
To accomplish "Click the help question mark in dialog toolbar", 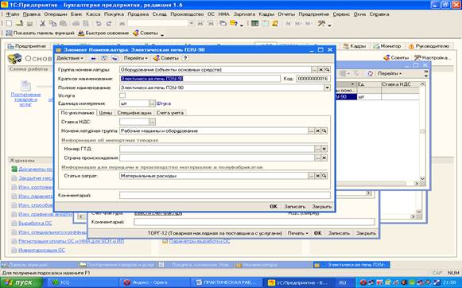I will coord(185,58).
